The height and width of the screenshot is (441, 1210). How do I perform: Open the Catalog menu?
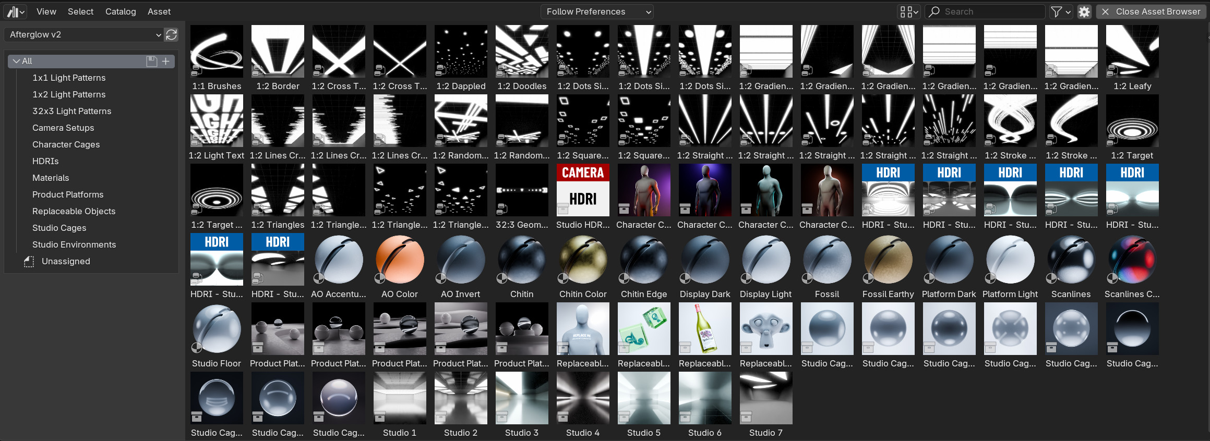[121, 11]
